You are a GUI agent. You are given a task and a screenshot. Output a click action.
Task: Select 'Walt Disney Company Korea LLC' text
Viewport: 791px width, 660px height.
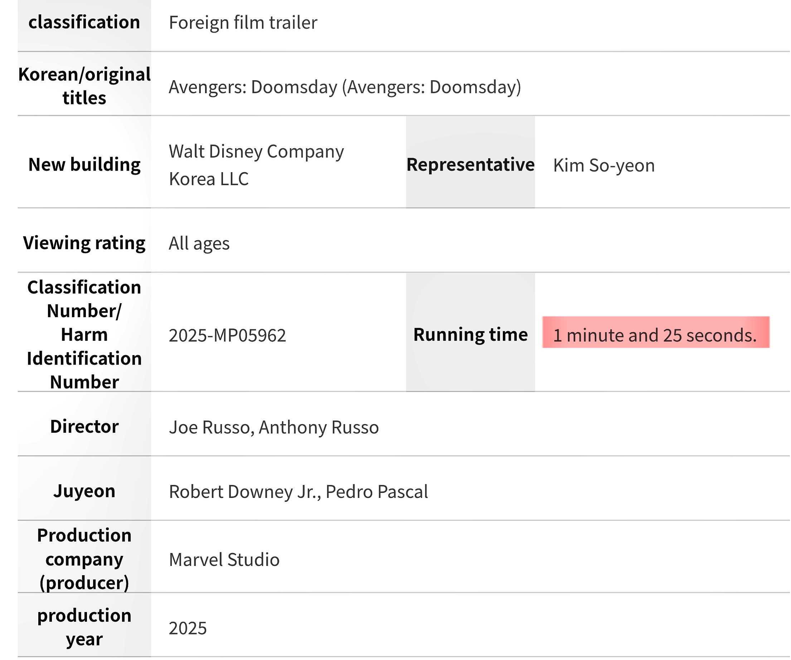(x=256, y=165)
